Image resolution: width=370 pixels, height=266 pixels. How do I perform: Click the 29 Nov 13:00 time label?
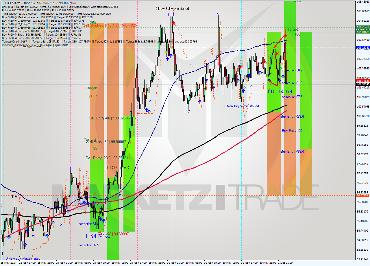point(120,263)
